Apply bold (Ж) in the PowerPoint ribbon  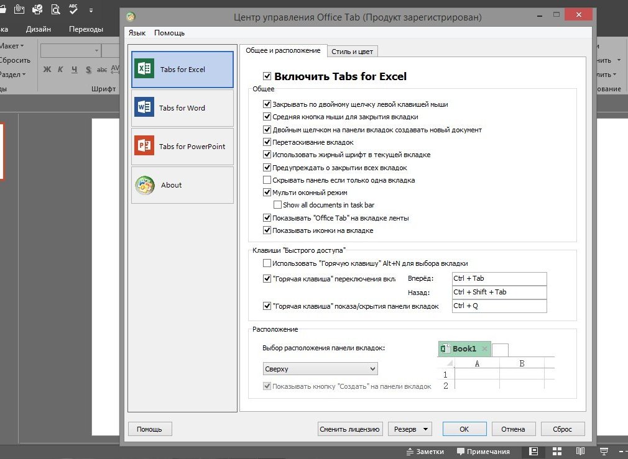point(47,69)
